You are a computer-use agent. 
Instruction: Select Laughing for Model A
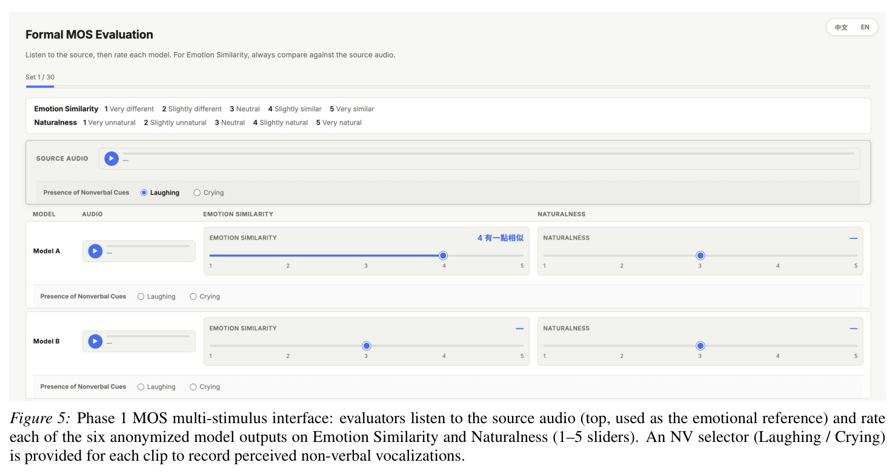(156, 297)
